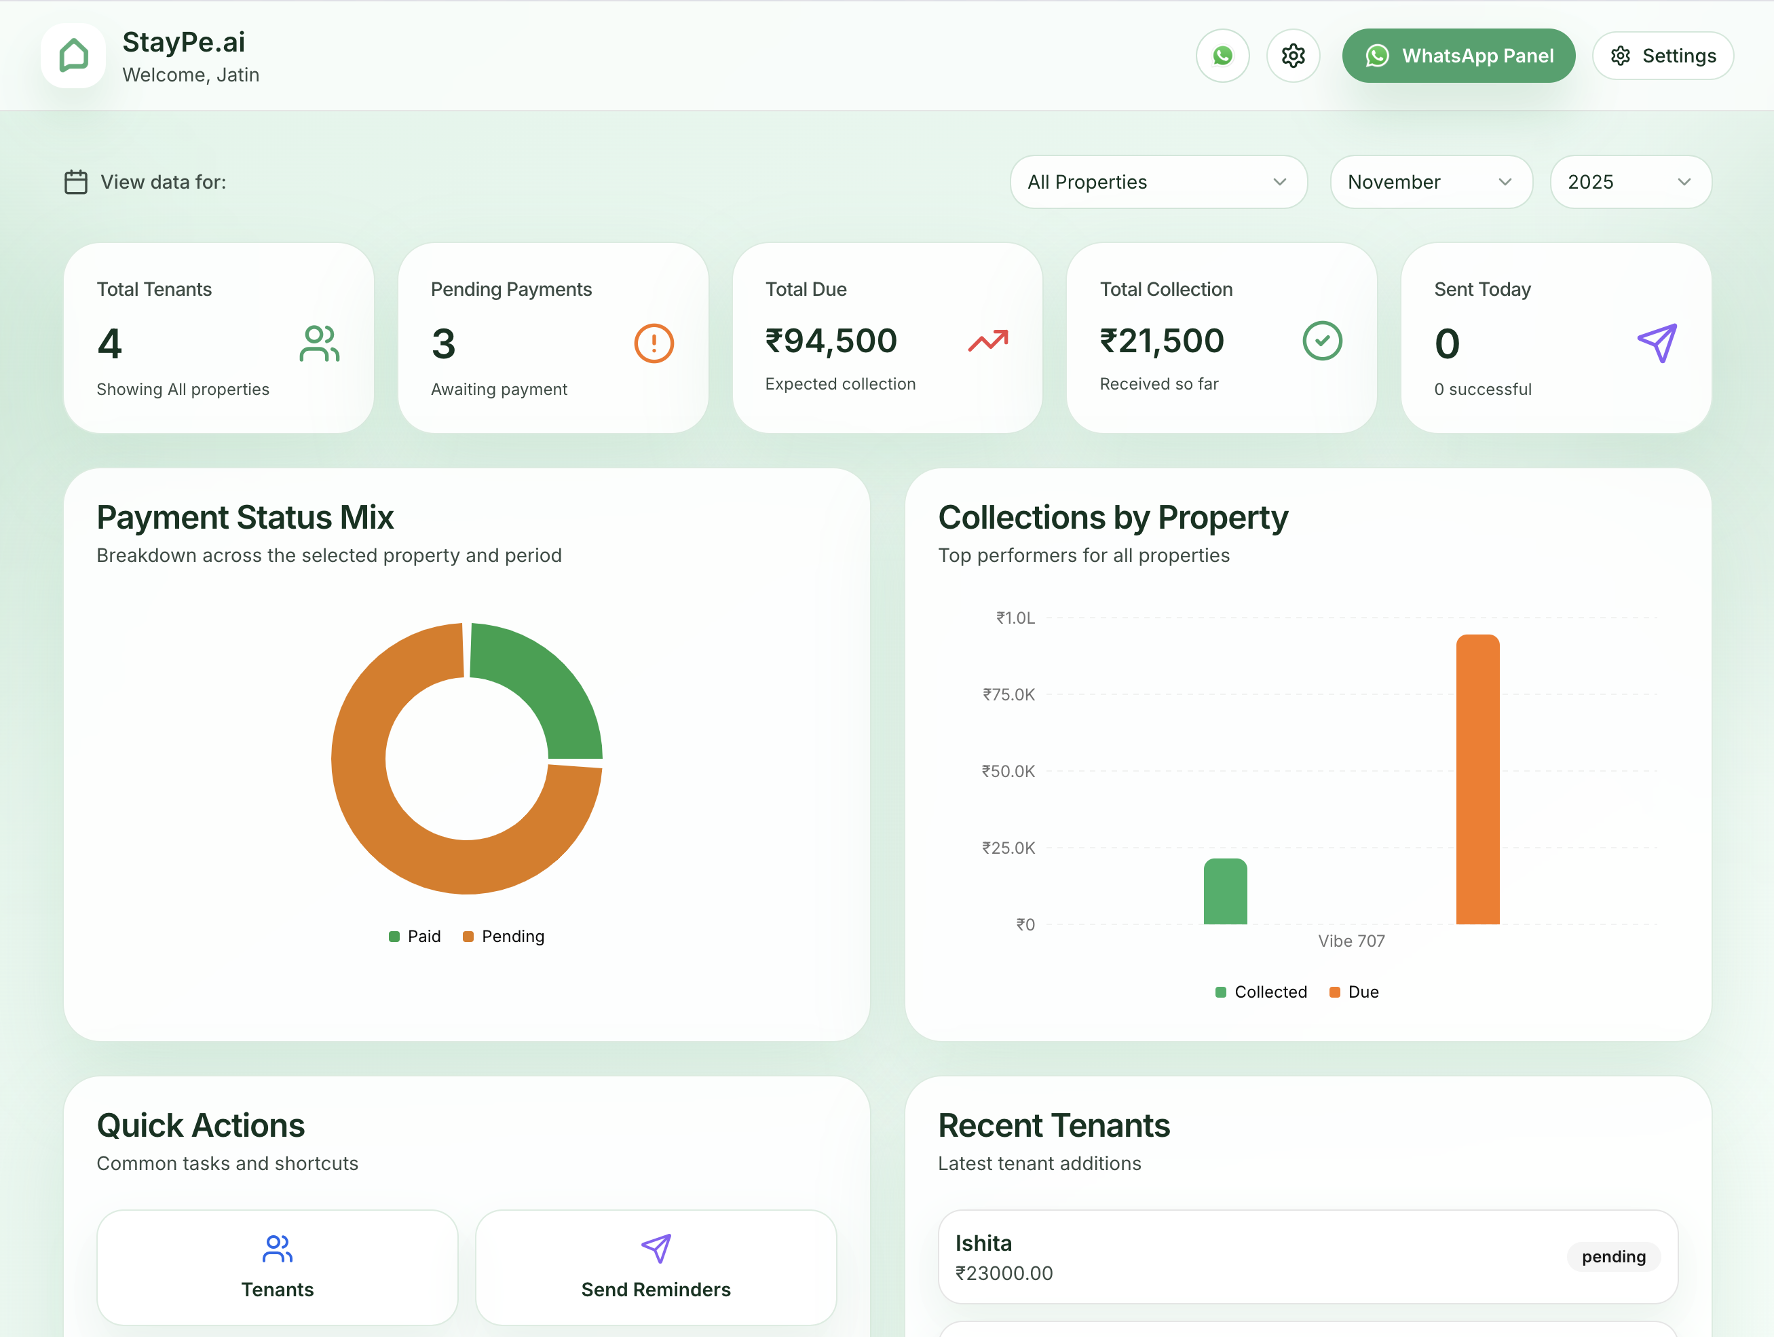Screen dimensions: 1774x1337
Task: Click the Quick Actions heading
Action: [200, 1125]
